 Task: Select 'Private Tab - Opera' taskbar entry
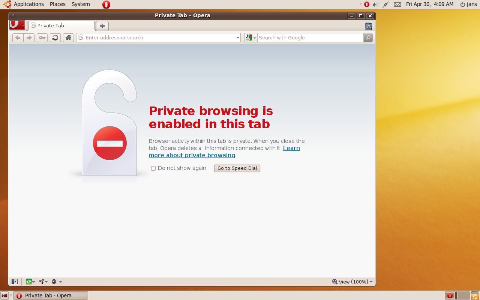[51, 295]
